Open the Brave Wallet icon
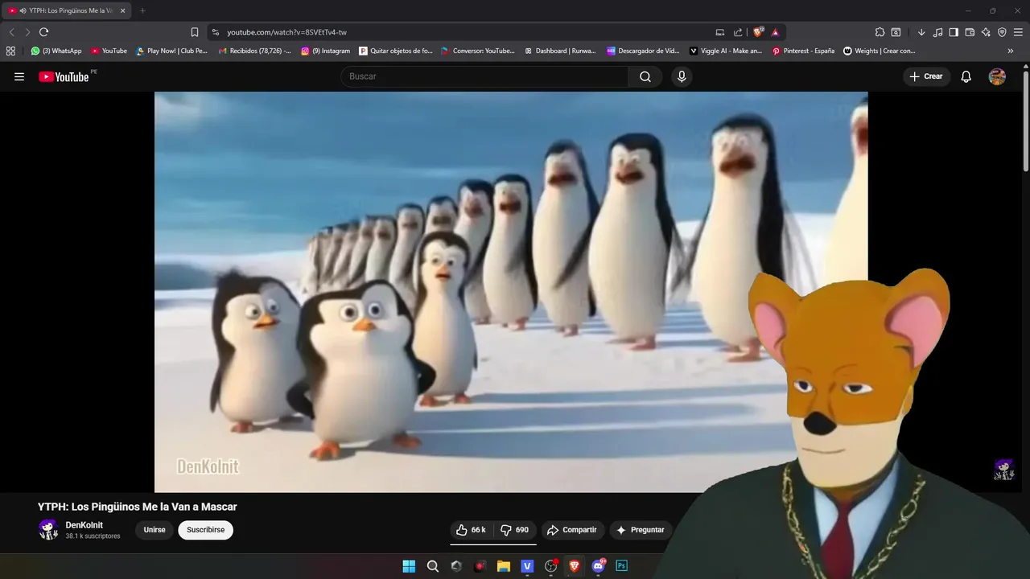1030x579 pixels. click(970, 32)
